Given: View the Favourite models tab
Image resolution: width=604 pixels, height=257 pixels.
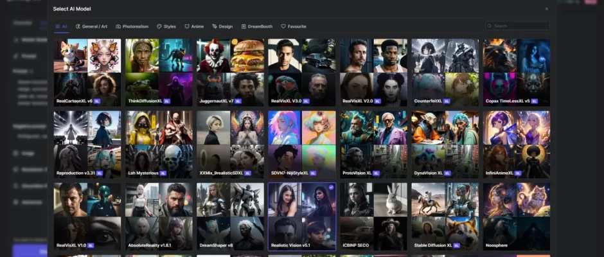Looking at the screenshot, I should tap(294, 26).
